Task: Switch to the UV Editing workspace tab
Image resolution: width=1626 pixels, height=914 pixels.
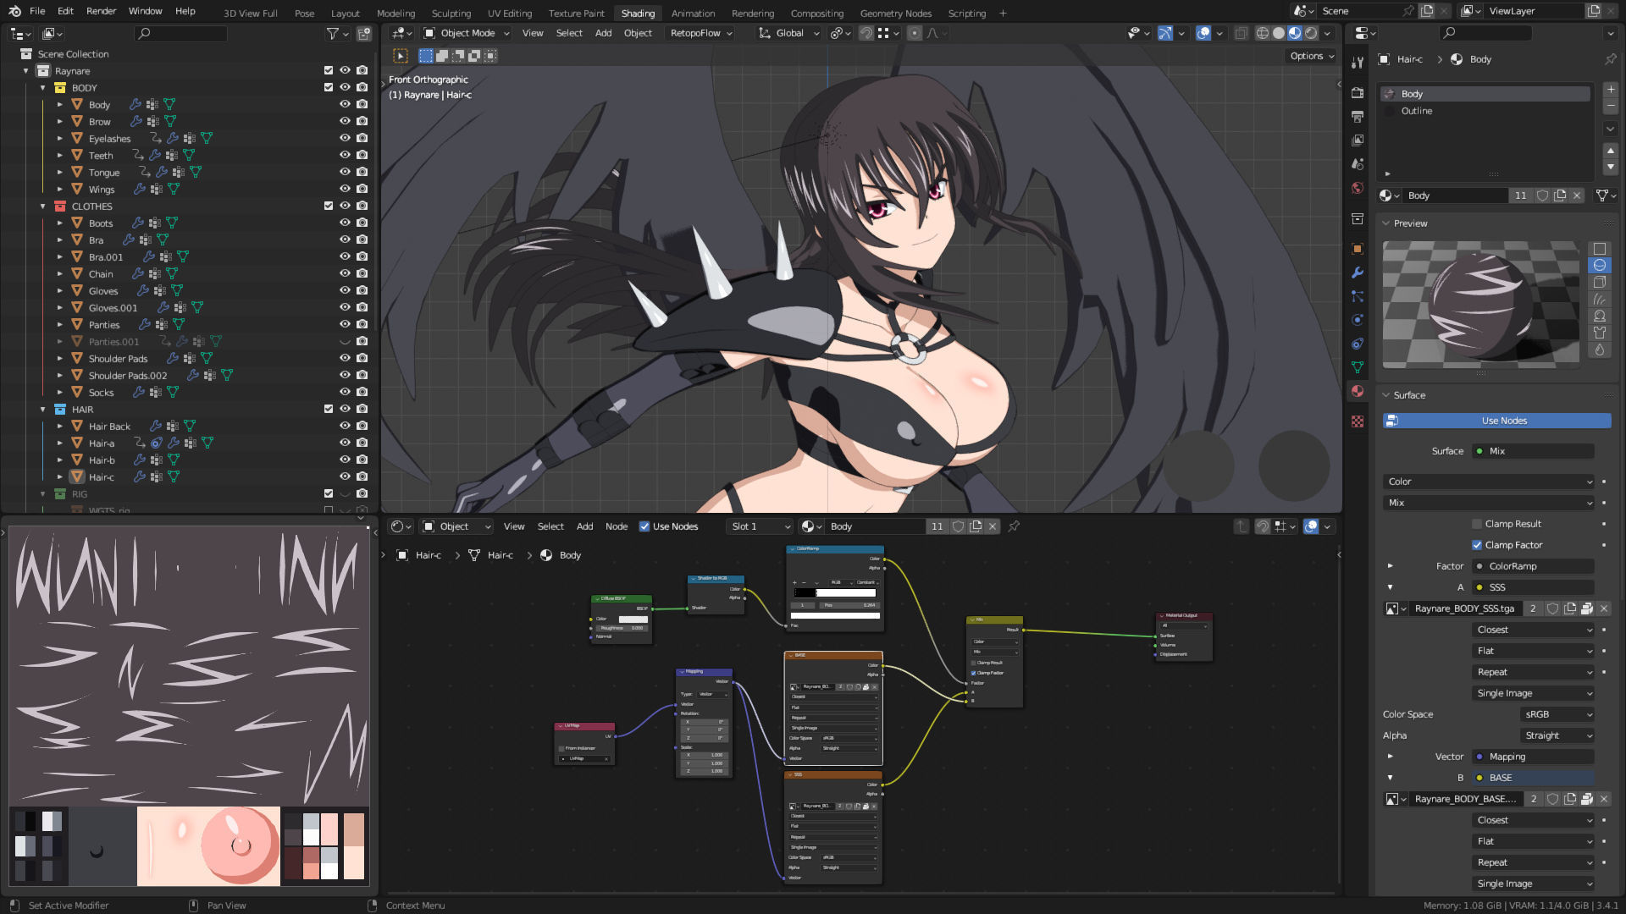Action: pos(510,13)
